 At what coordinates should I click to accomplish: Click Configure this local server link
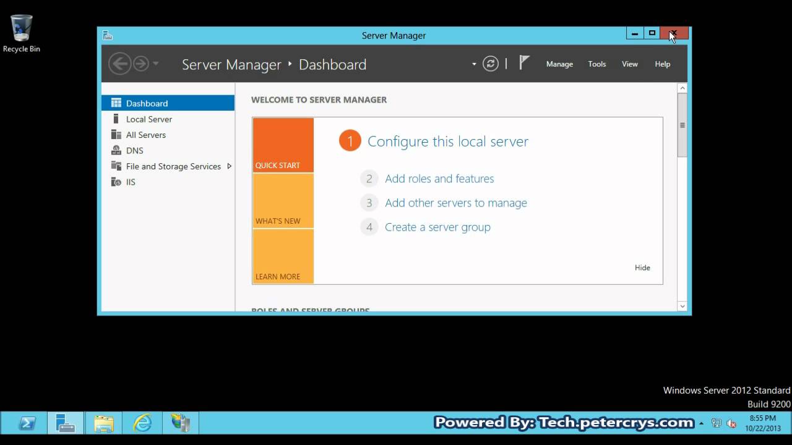[x=448, y=142]
